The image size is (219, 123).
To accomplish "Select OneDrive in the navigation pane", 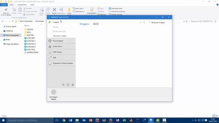I will coord(9,31).
